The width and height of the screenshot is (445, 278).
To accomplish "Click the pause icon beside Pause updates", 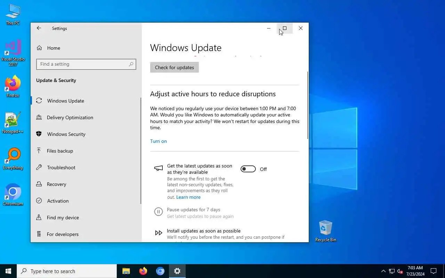I will click(x=158, y=212).
